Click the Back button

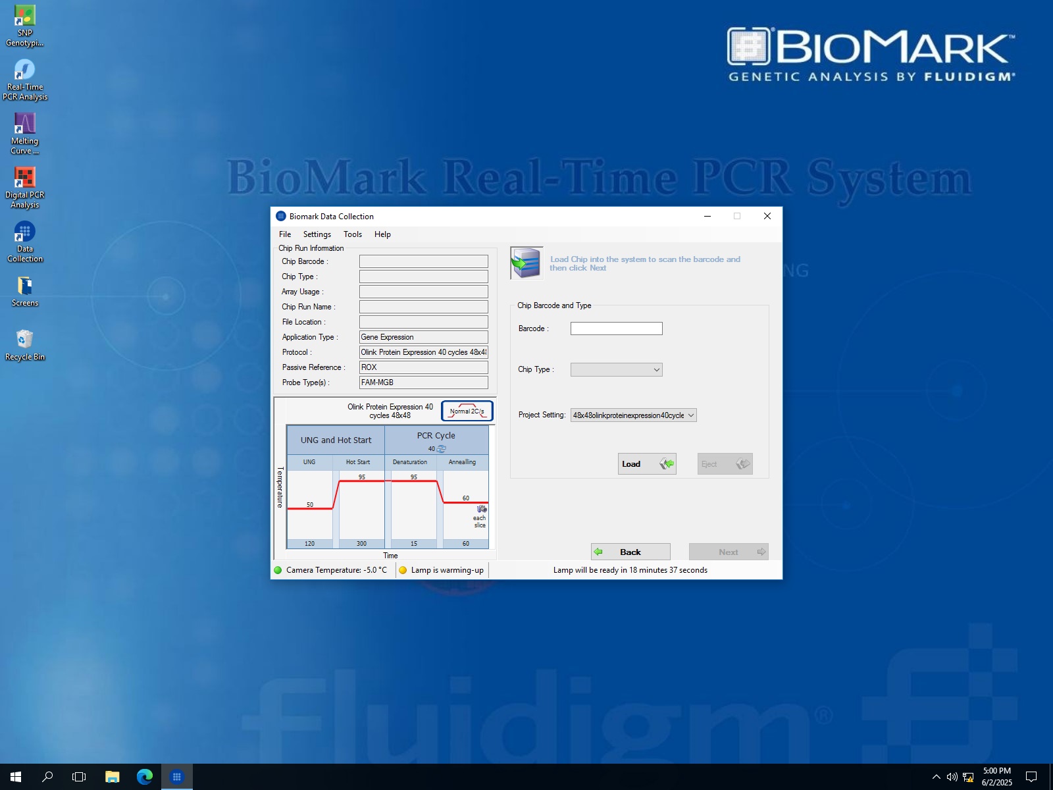(x=629, y=552)
